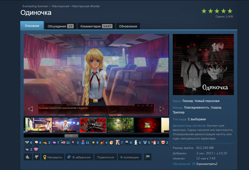
Task: Click the С выборами mod type link
Action: click(197, 119)
